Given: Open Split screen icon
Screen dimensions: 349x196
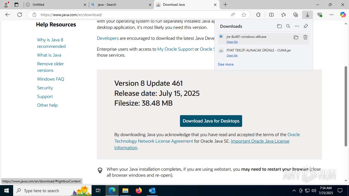Looking at the screenshot, I should (271, 15).
